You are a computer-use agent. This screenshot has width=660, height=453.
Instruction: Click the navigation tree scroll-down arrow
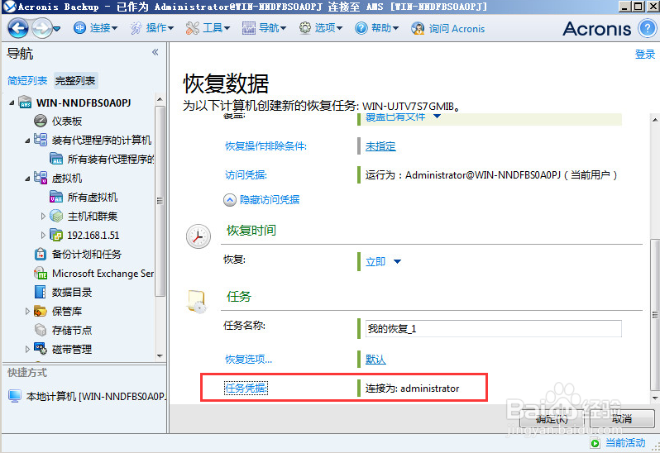[160, 355]
